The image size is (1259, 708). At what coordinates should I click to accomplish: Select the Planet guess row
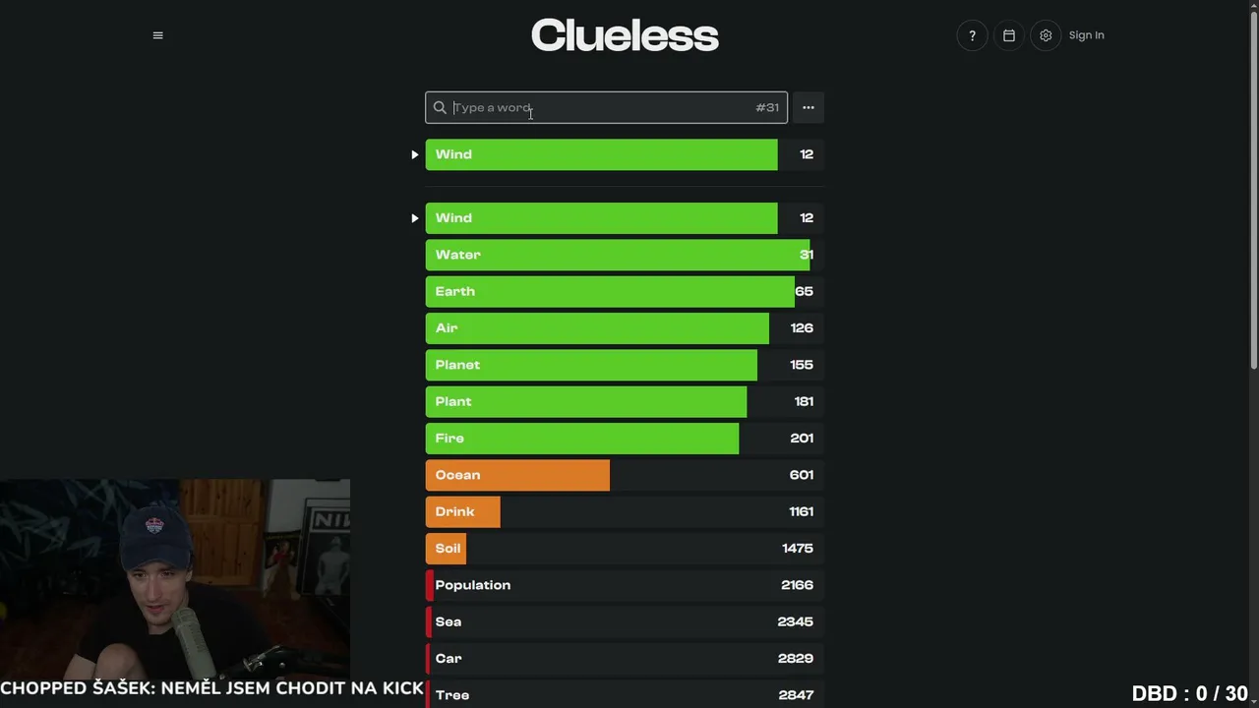(625, 365)
